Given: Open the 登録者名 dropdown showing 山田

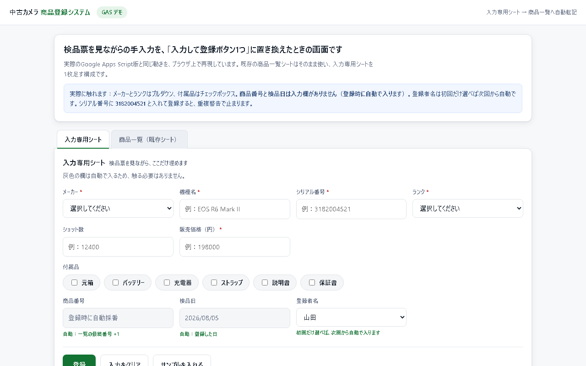Looking at the screenshot, I should click(x=351, y=318).
